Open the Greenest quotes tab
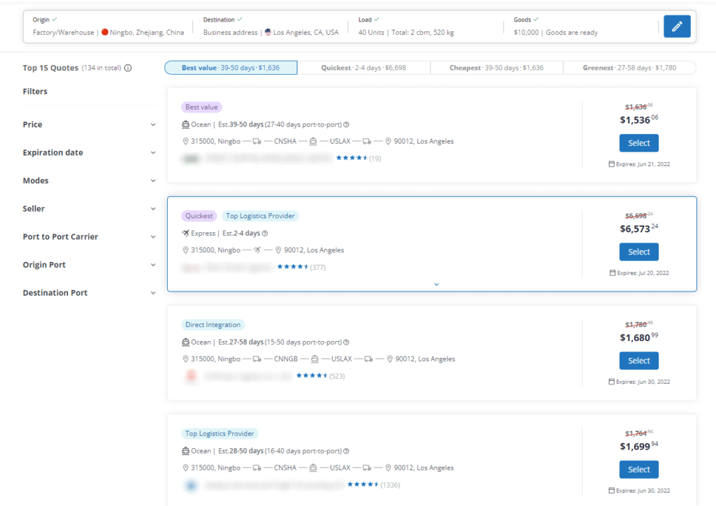 [629, 68]
